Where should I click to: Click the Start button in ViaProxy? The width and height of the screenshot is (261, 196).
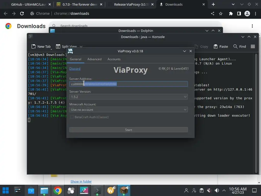pos(128,130)
